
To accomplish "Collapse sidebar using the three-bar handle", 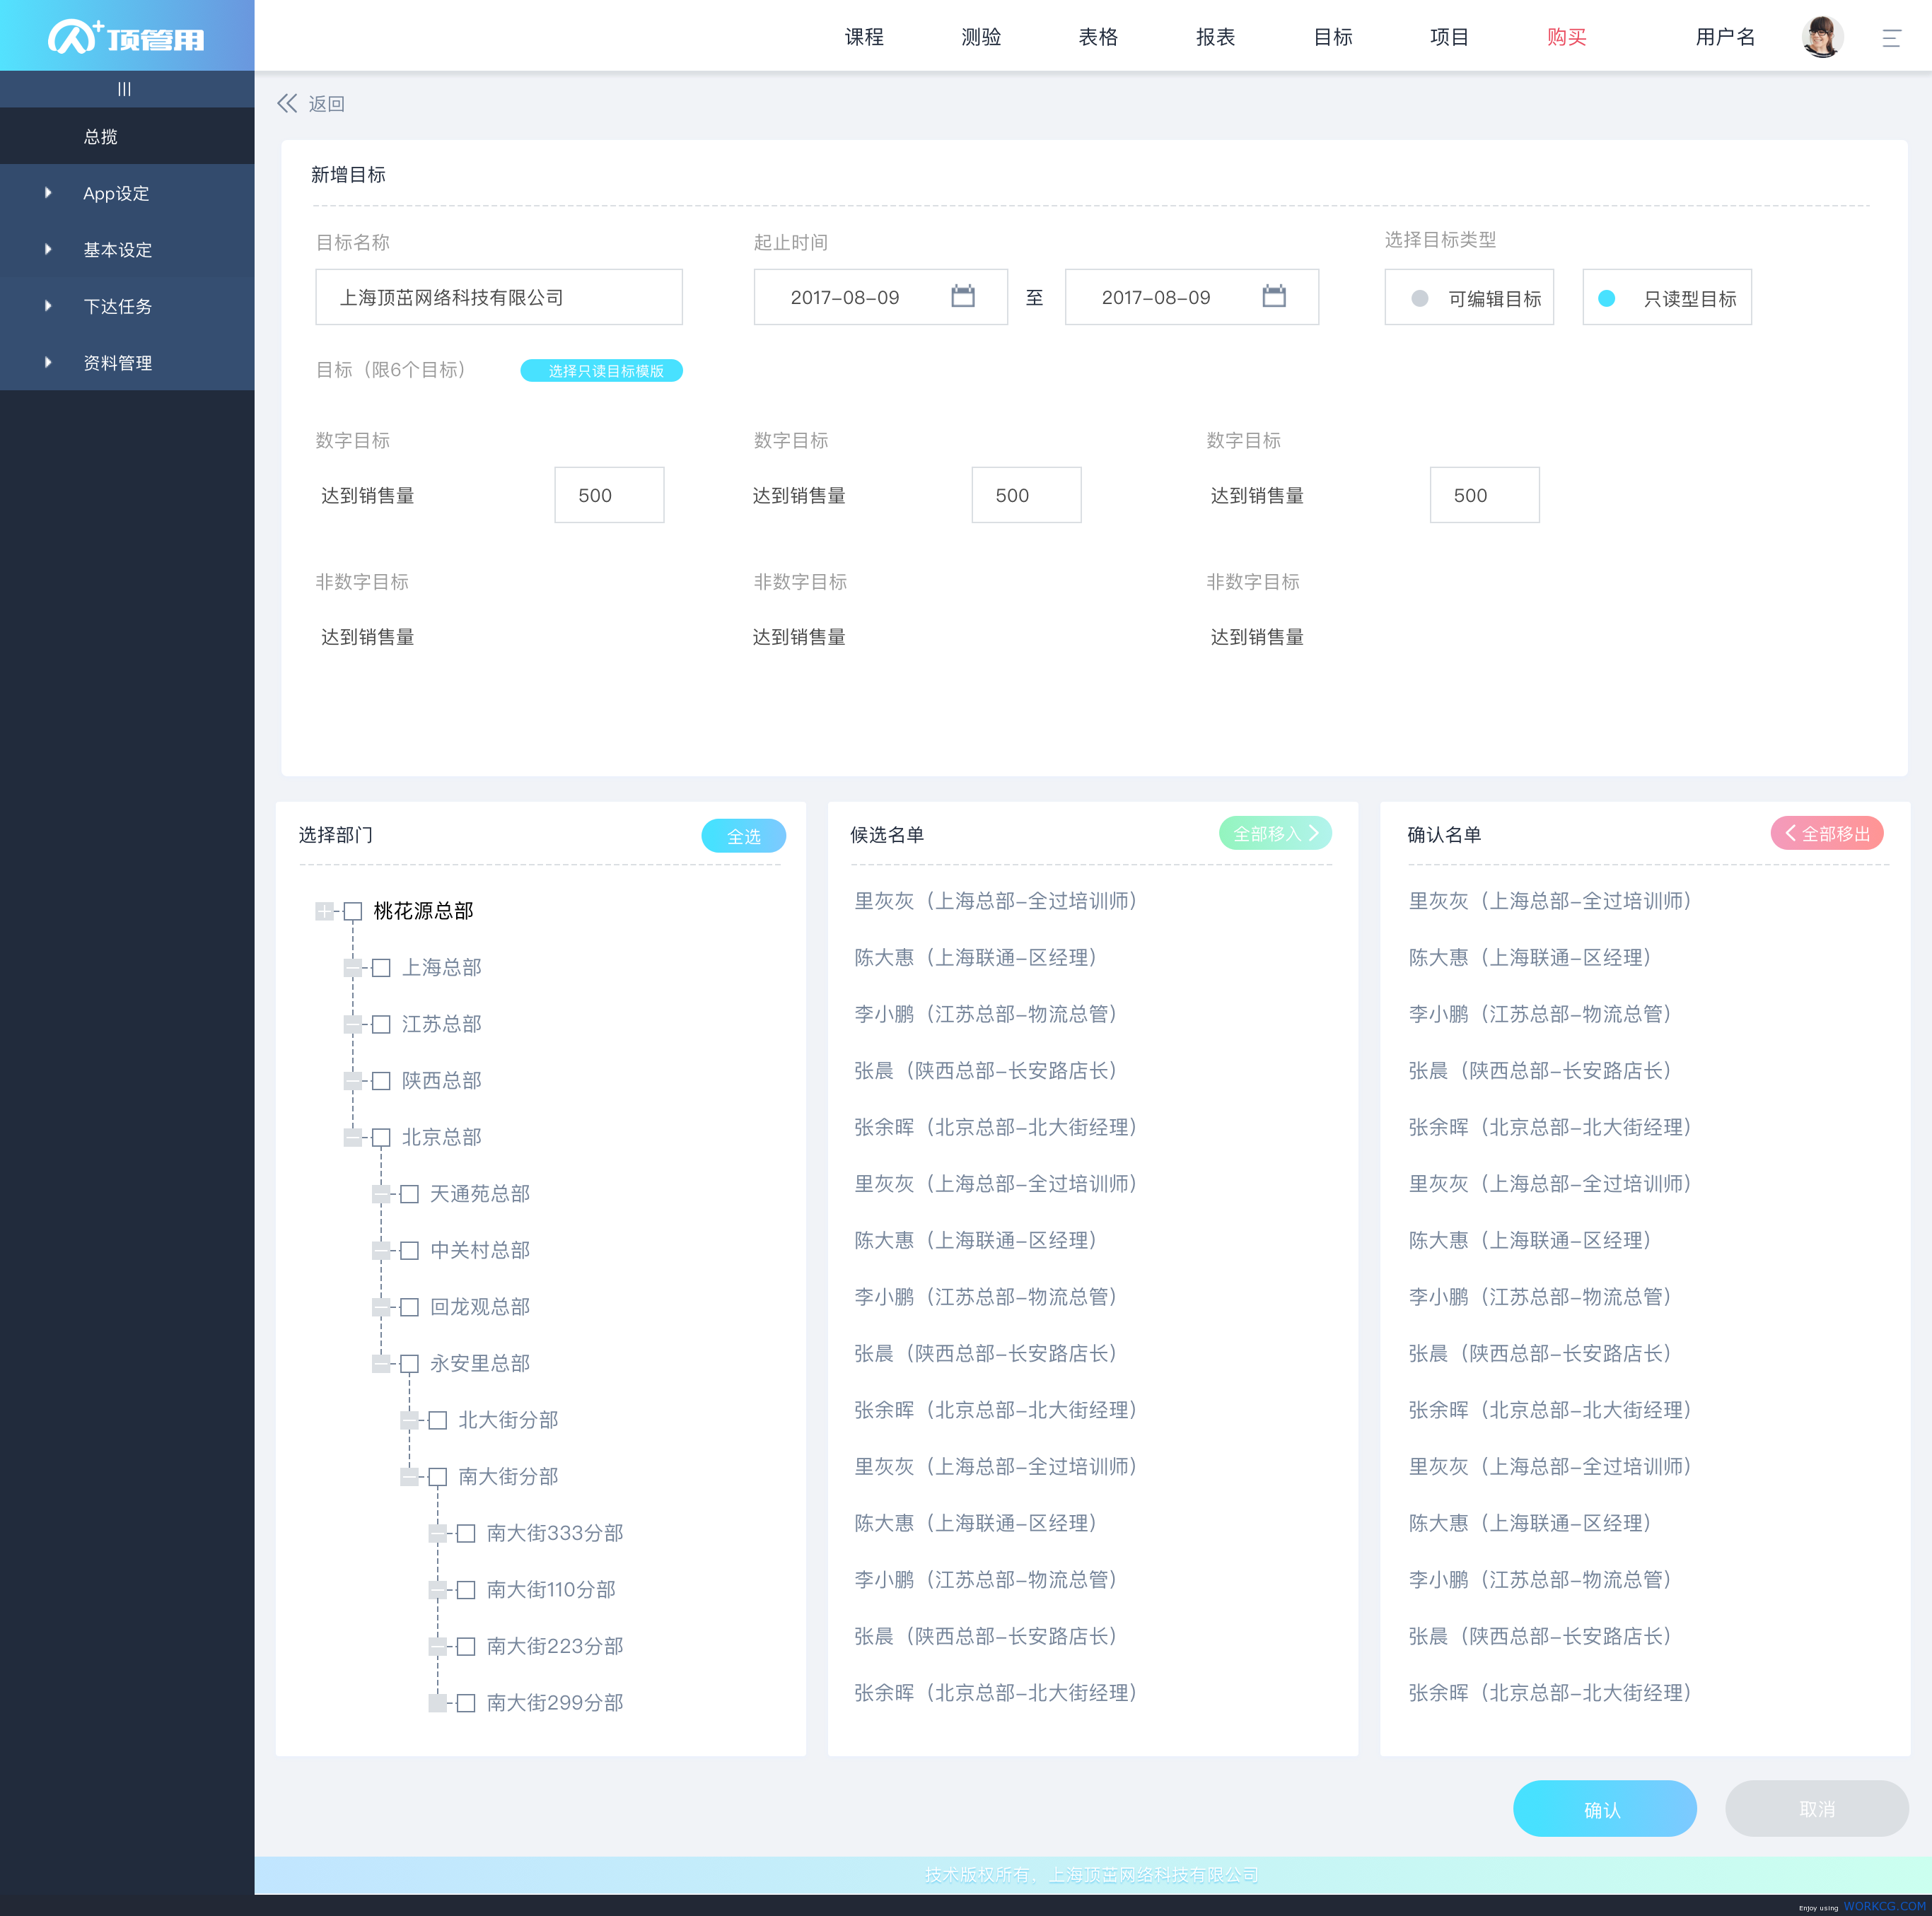I will click(x=124, y=89).
